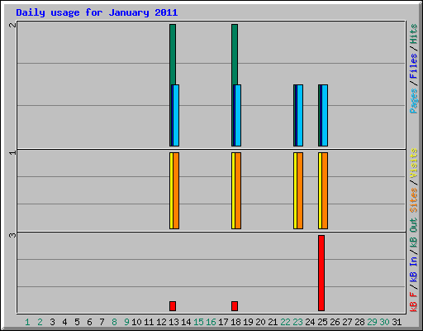Click day label 3 on the axis
423x331 pixels.
[x=52, y=322]
